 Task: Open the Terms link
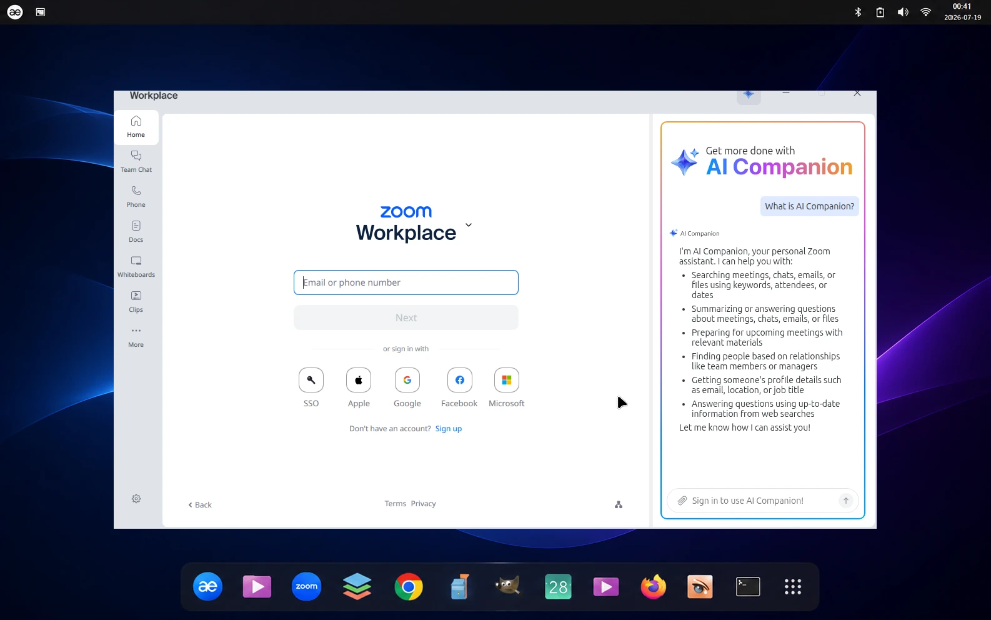click(396, 504)
